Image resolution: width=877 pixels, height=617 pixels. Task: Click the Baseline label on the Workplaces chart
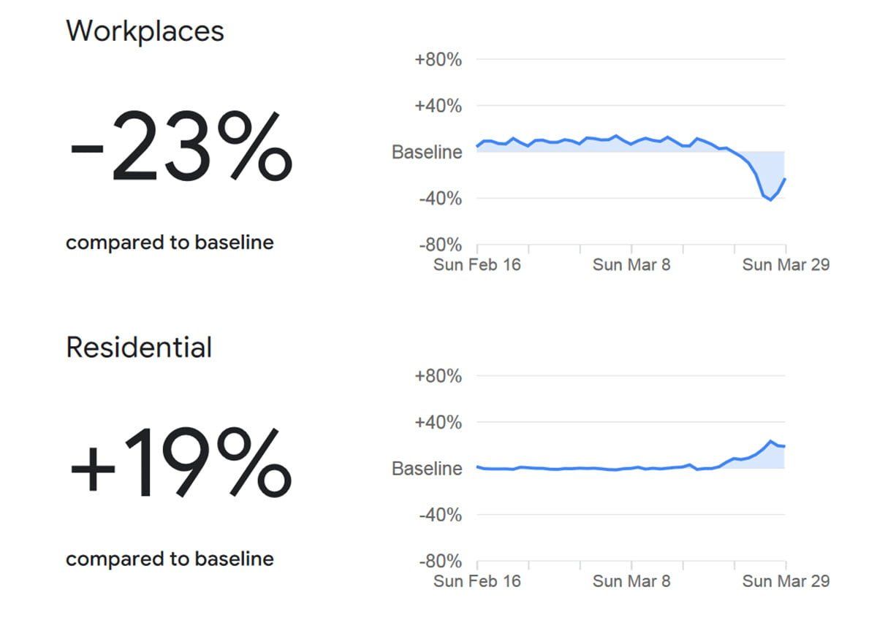427,153
